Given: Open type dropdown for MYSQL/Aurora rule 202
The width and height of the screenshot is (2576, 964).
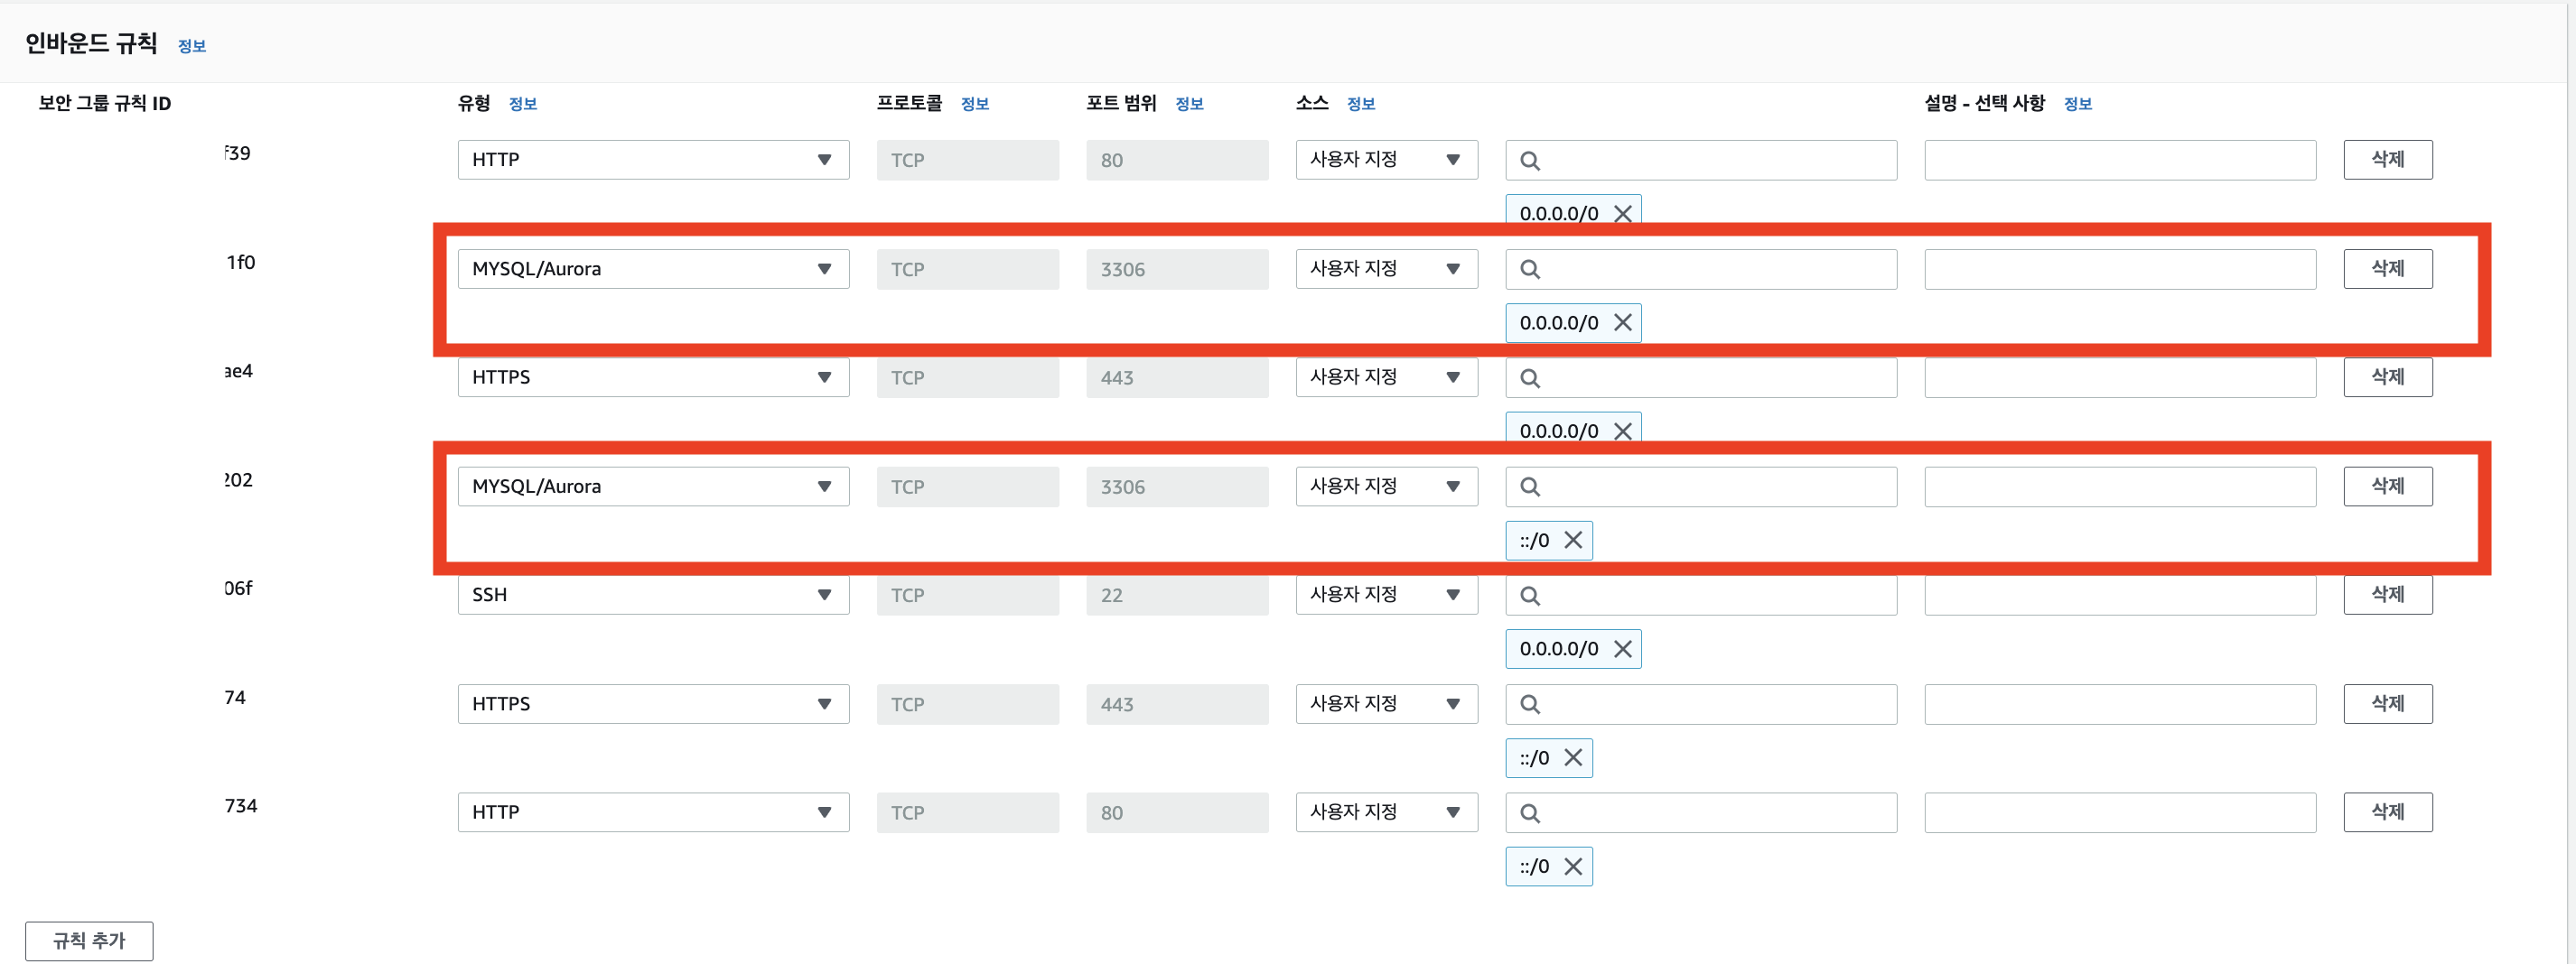Looking at the screenshot, I should (653, 487).
